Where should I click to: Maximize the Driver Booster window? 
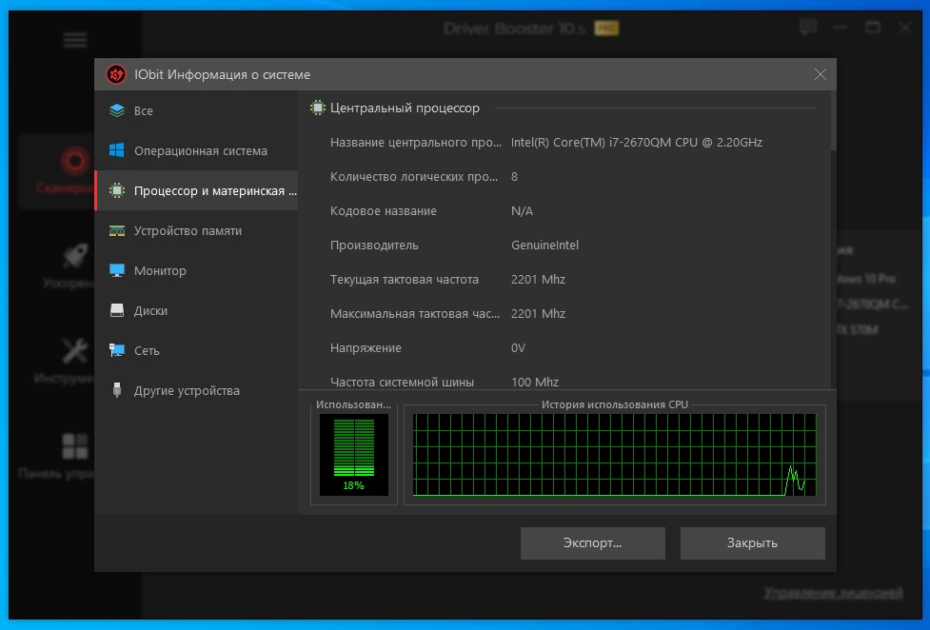click(873, 28)
